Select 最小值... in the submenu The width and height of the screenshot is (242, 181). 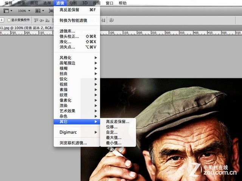click(118, 143)
